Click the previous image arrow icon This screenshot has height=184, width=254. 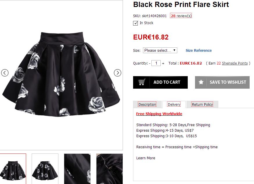(x=5, y=73)
